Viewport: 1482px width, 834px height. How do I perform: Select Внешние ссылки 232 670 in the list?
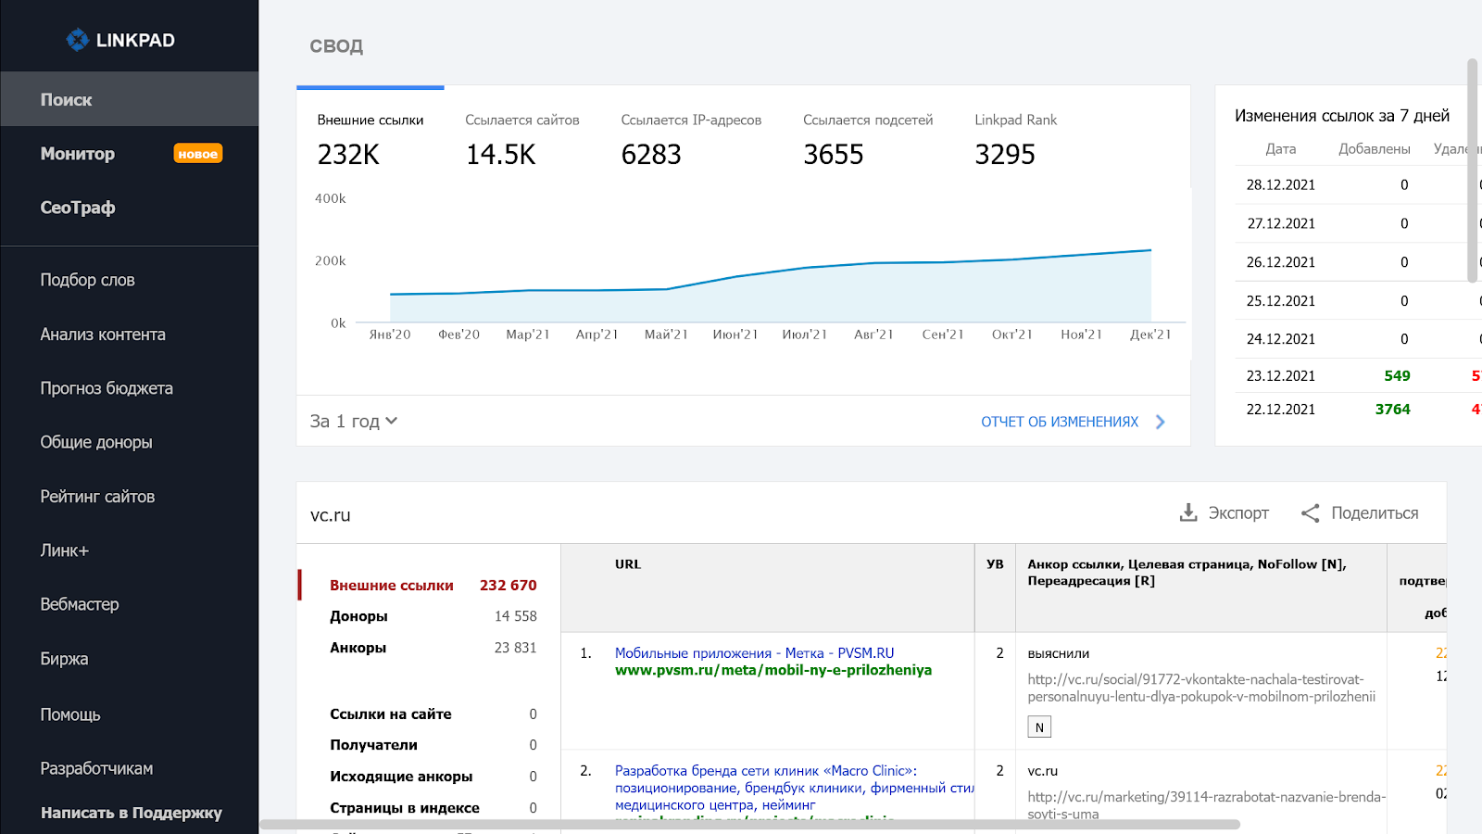coord(433,585)
